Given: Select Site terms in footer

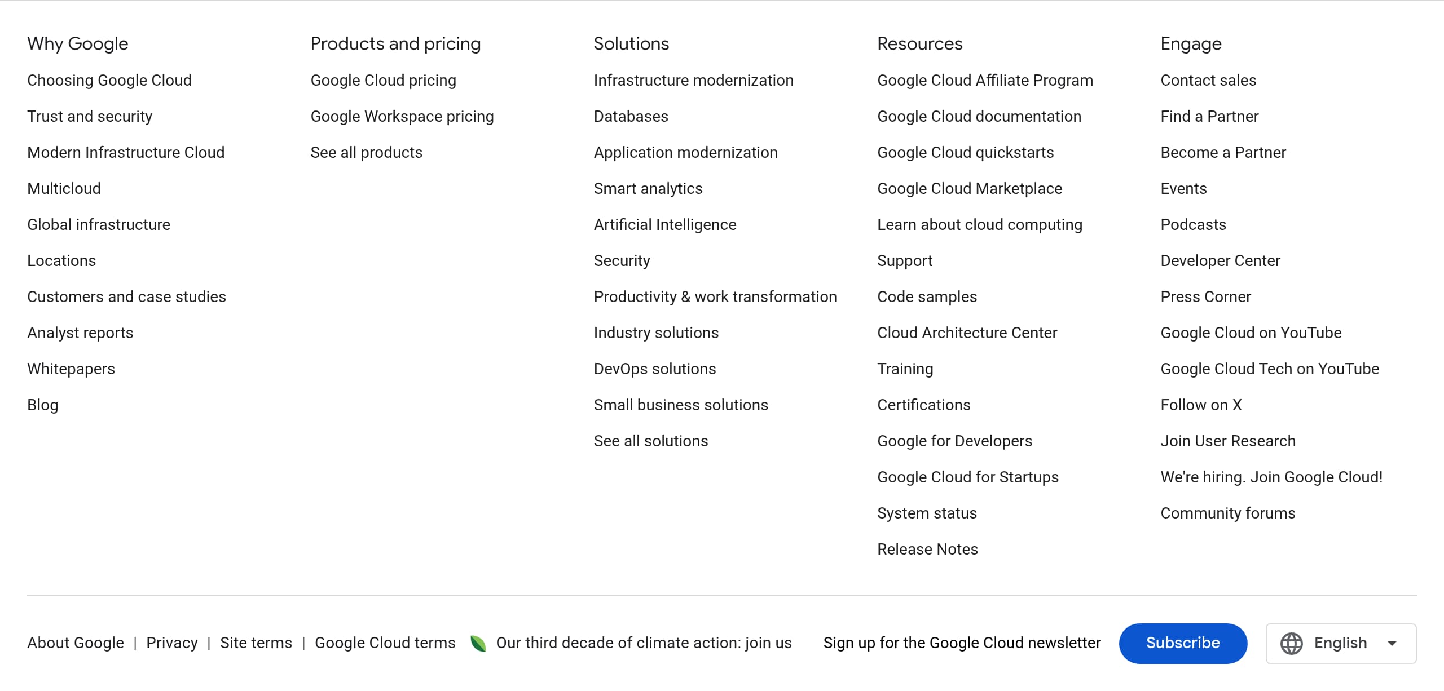Looking at the screenshot, I should tap(256, 643).
